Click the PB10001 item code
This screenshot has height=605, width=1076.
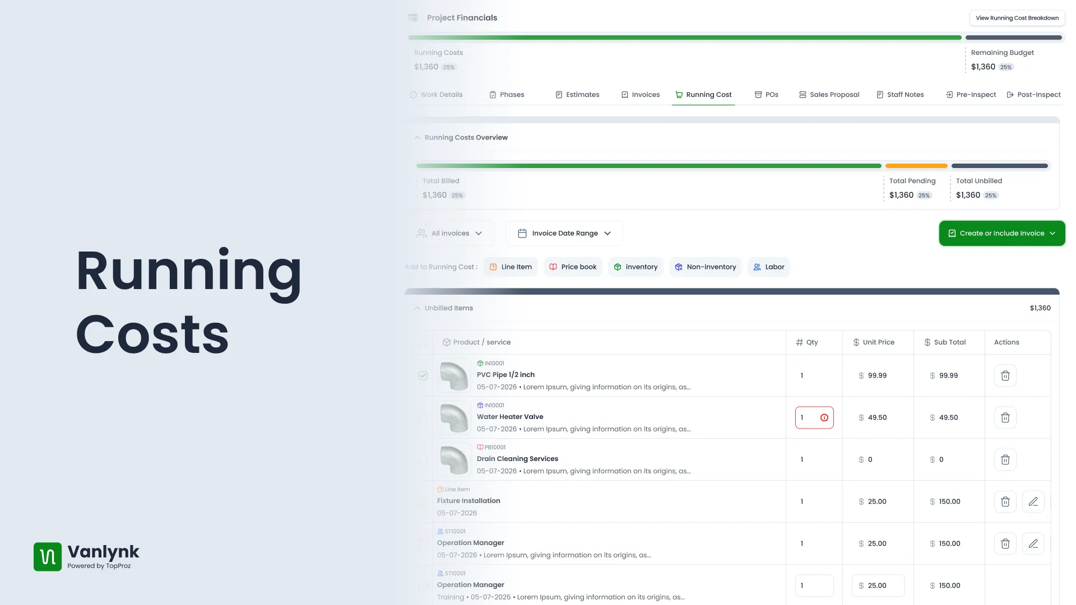(495, 447)
